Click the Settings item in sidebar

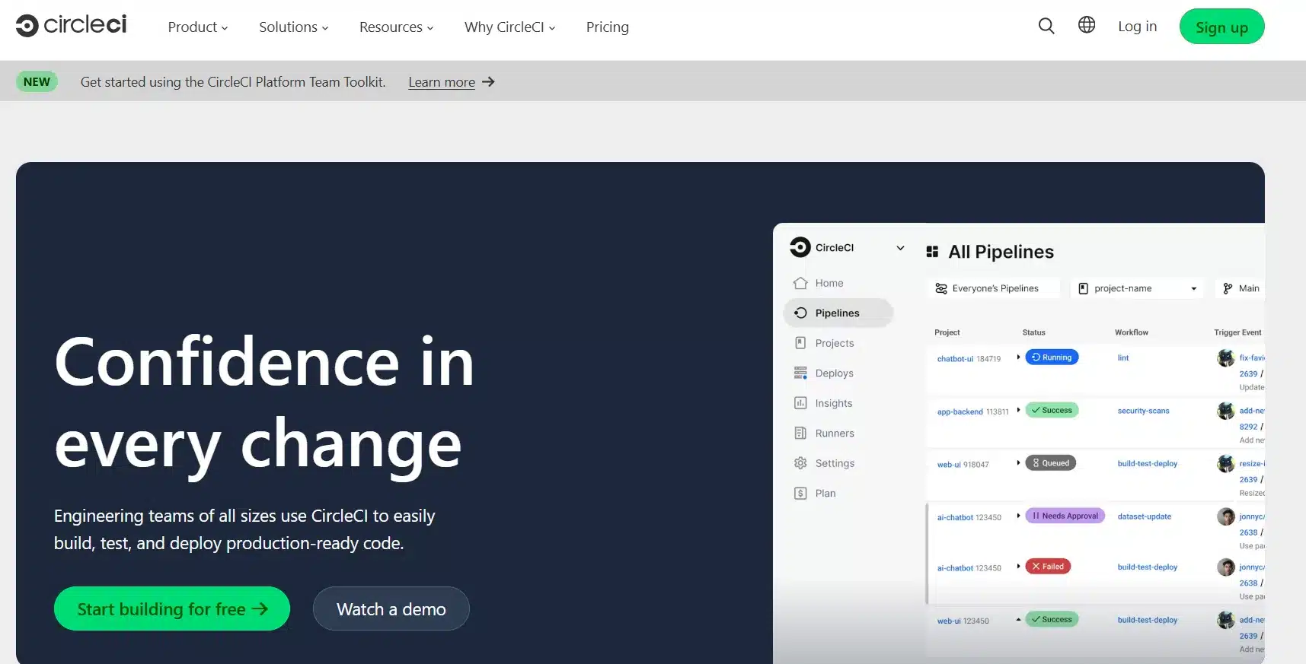click(835, 463)
